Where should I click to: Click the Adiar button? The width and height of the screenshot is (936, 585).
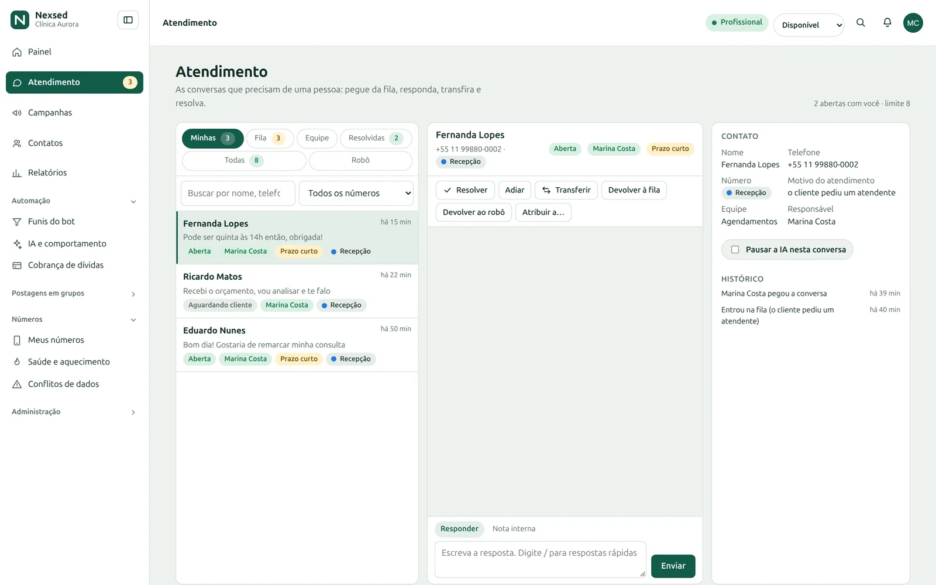(515, 190)
